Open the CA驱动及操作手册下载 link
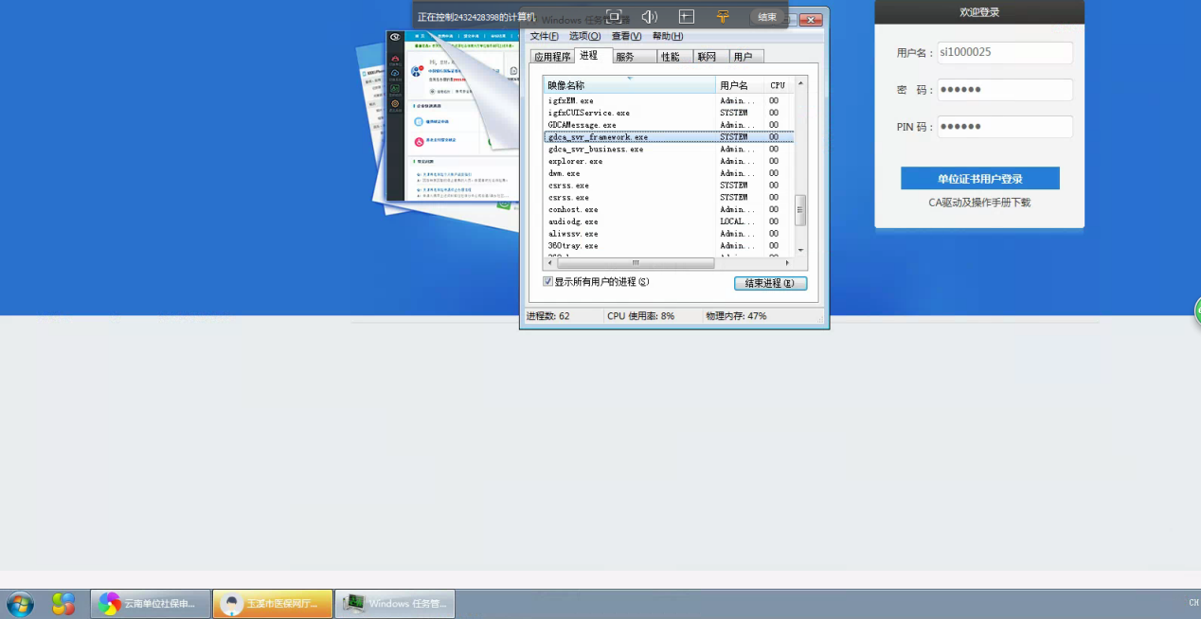Viewport: 1201px width, 619px height. tap(979, 203)
